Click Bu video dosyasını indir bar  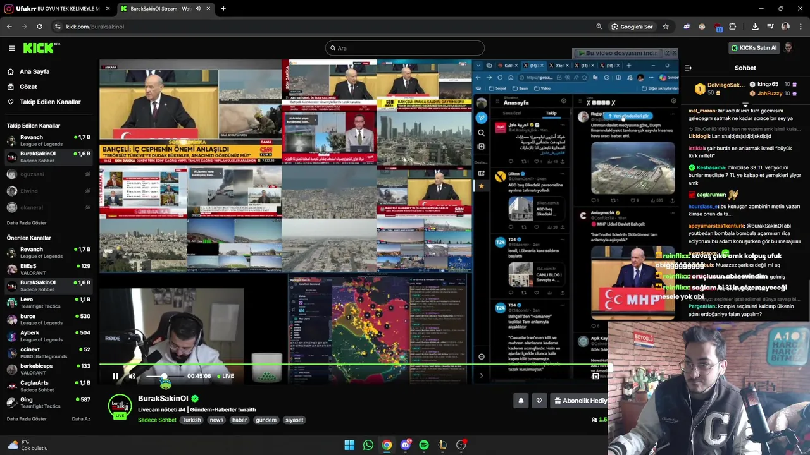coord(620,53)
